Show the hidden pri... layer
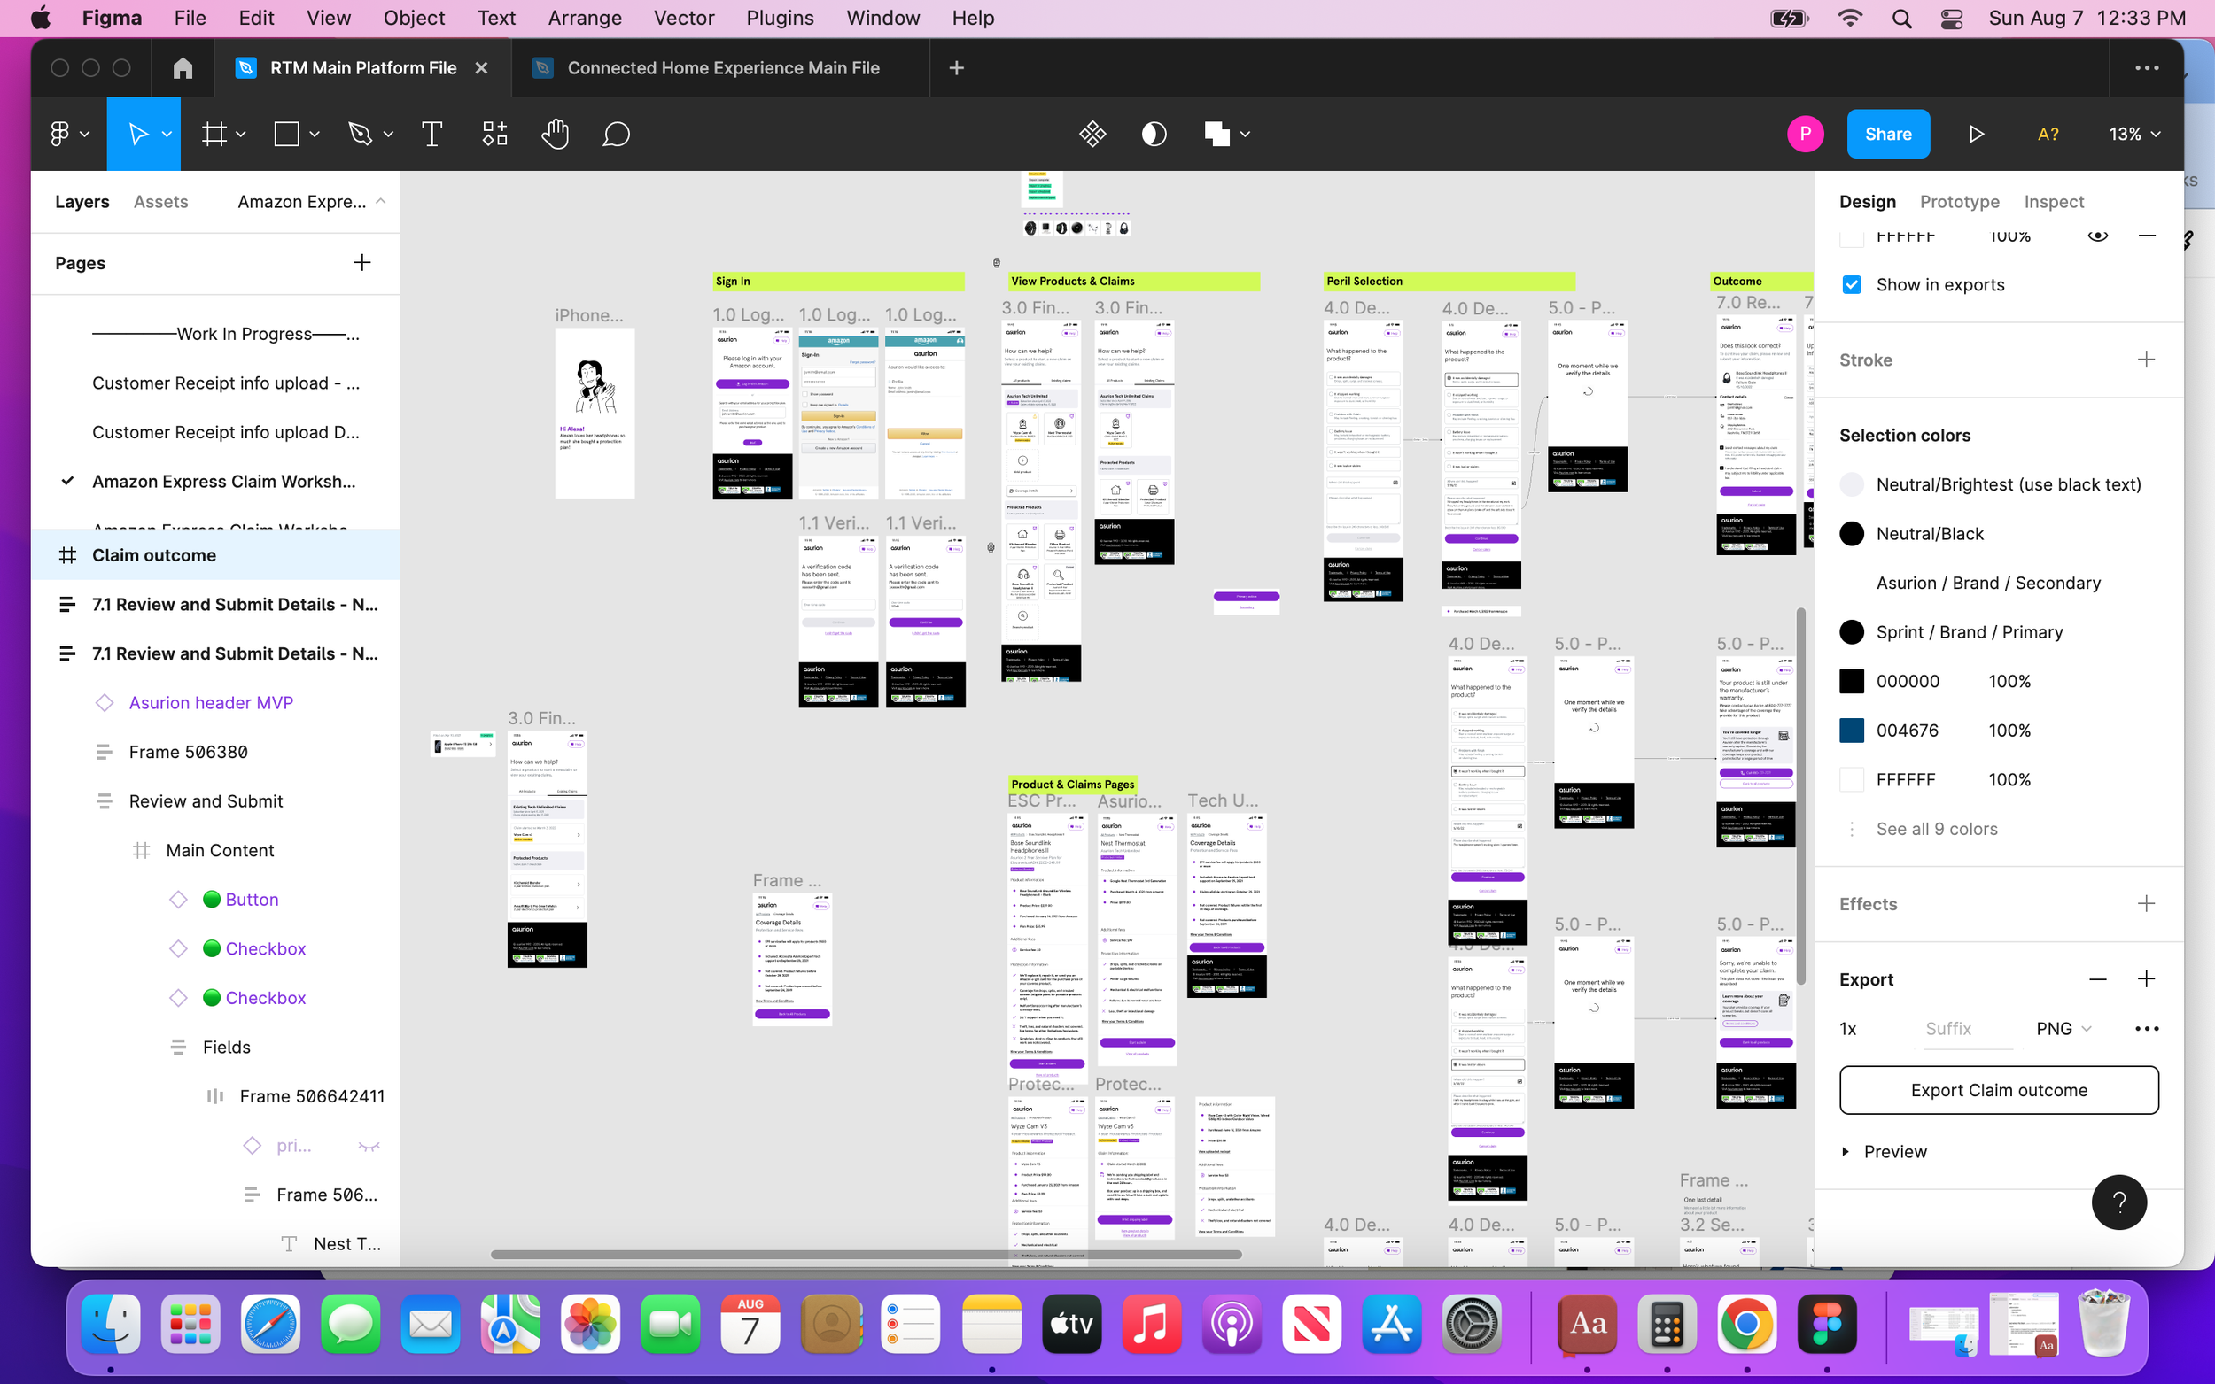Screen dimensions: 2215x1384 pos(369,1146)
